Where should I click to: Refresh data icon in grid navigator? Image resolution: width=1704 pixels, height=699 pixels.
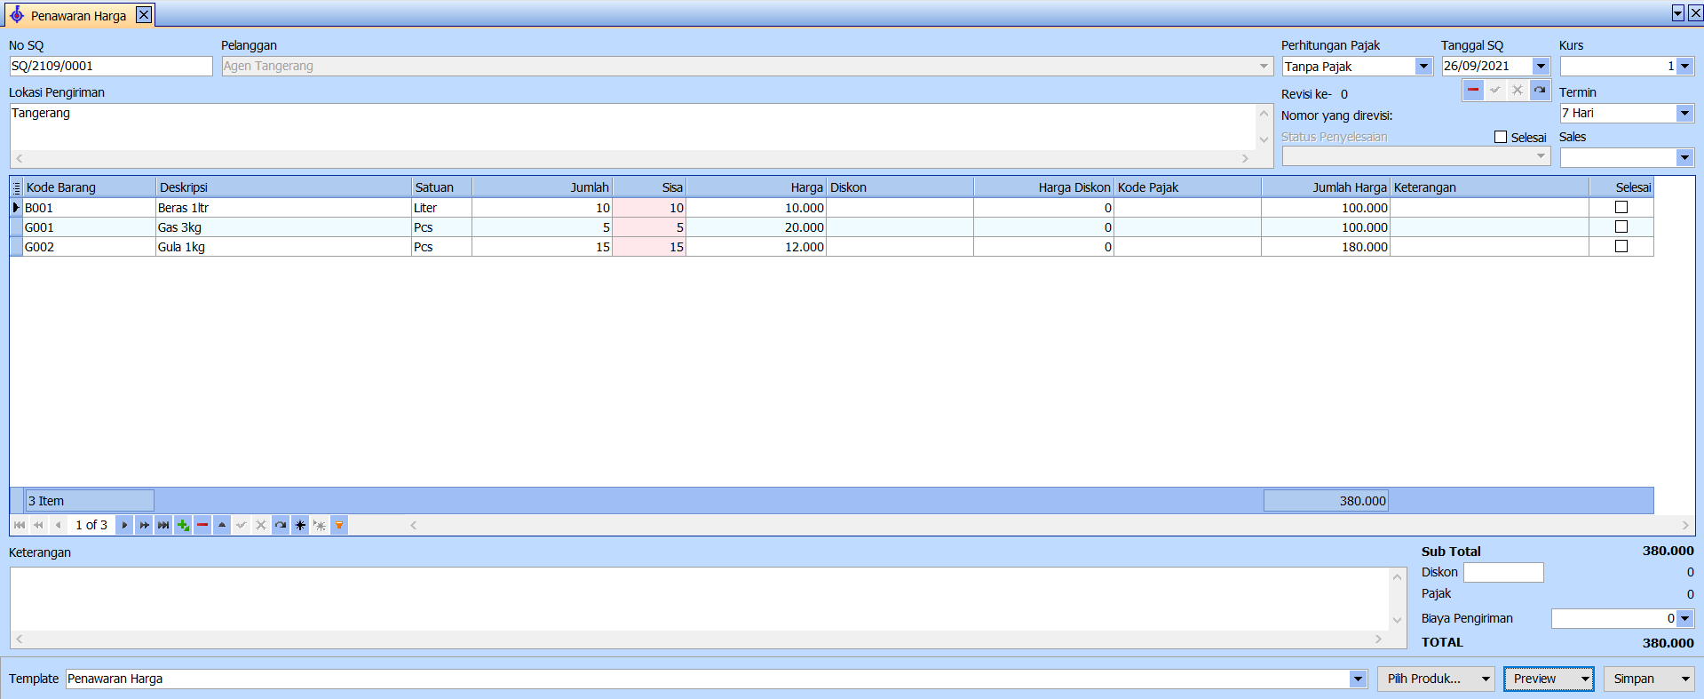point(281,525)
